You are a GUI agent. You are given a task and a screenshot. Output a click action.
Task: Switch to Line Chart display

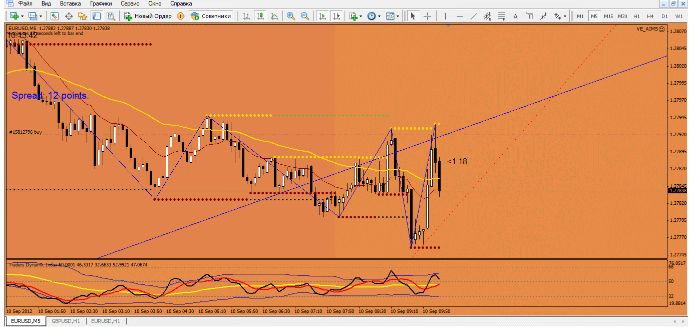(x=274, y=16)
